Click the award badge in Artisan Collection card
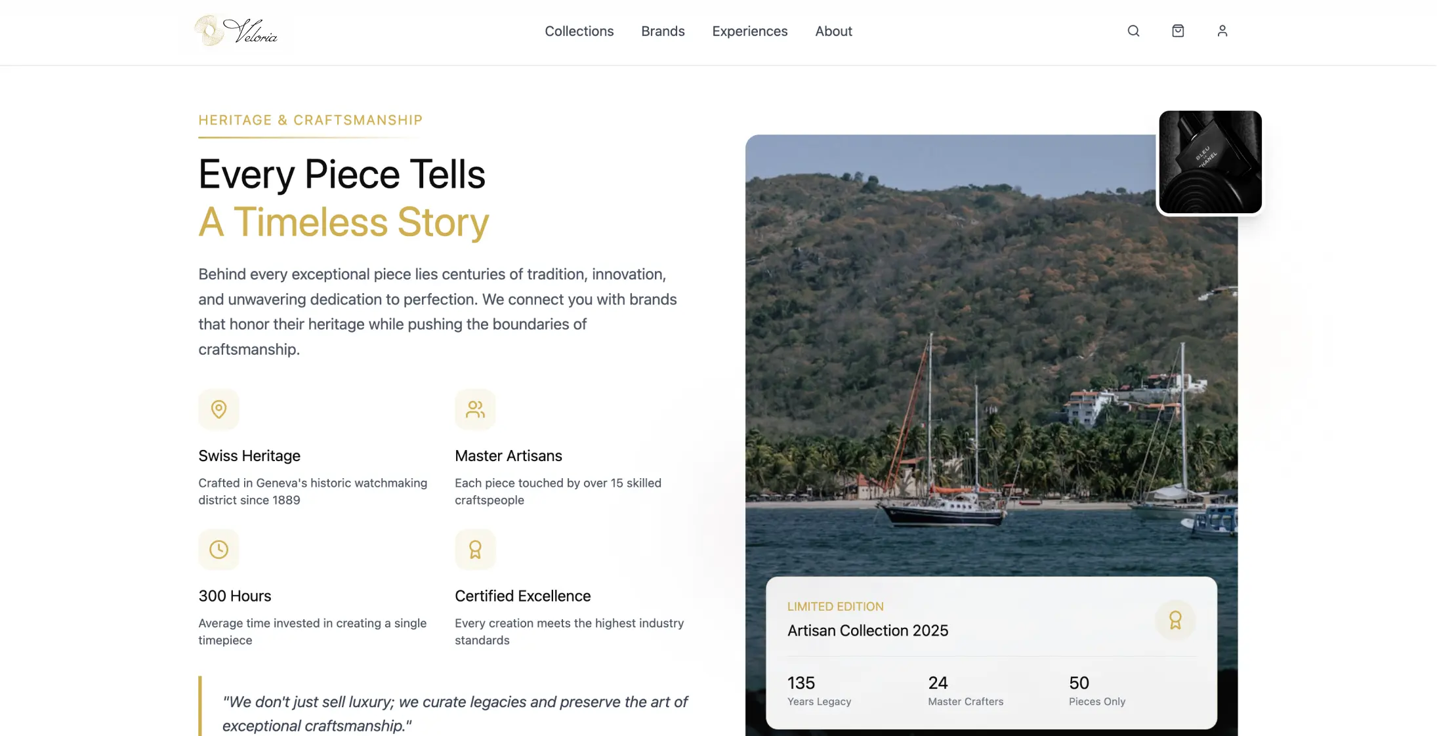 1175,620
